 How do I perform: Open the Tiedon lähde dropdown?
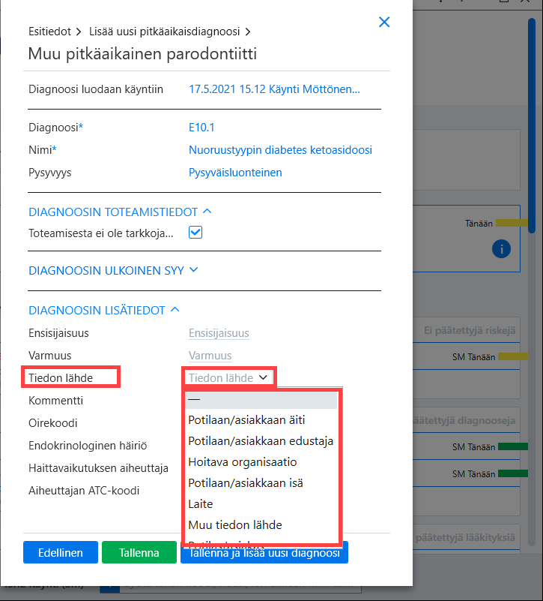coord(228,378)
